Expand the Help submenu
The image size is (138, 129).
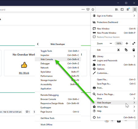(x=114, y=111)
